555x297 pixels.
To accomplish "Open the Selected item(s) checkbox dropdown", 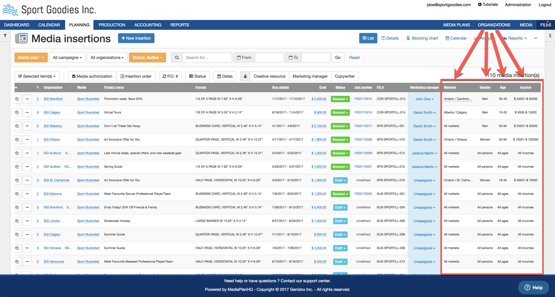I will (37, 76).
